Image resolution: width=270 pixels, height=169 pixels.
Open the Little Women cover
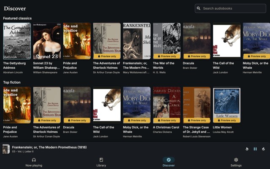(227, 105)
